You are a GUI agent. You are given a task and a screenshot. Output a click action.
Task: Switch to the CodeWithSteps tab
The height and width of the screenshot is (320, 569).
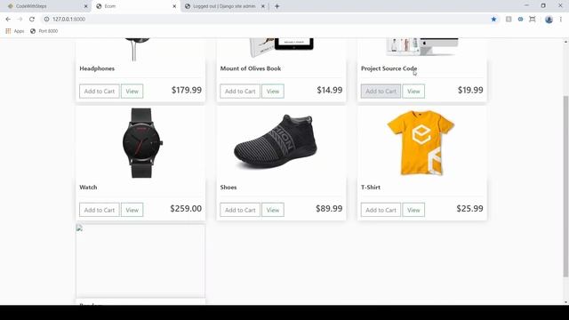pyautogui.click(x=45, y=6)
